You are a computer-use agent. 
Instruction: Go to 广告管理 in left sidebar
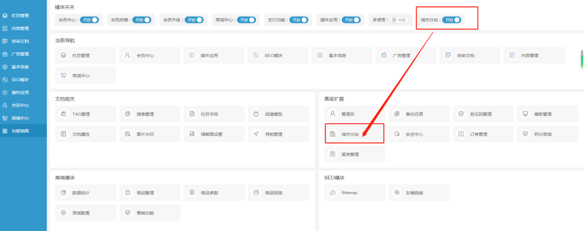23,54
